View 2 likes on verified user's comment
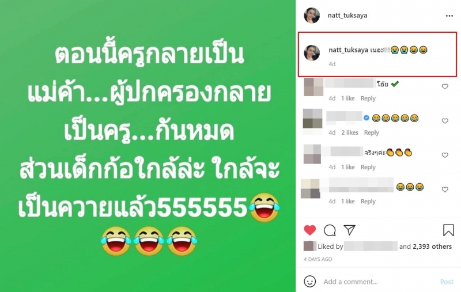The height and width of the screenshot is (292, 461). [350, 133]
